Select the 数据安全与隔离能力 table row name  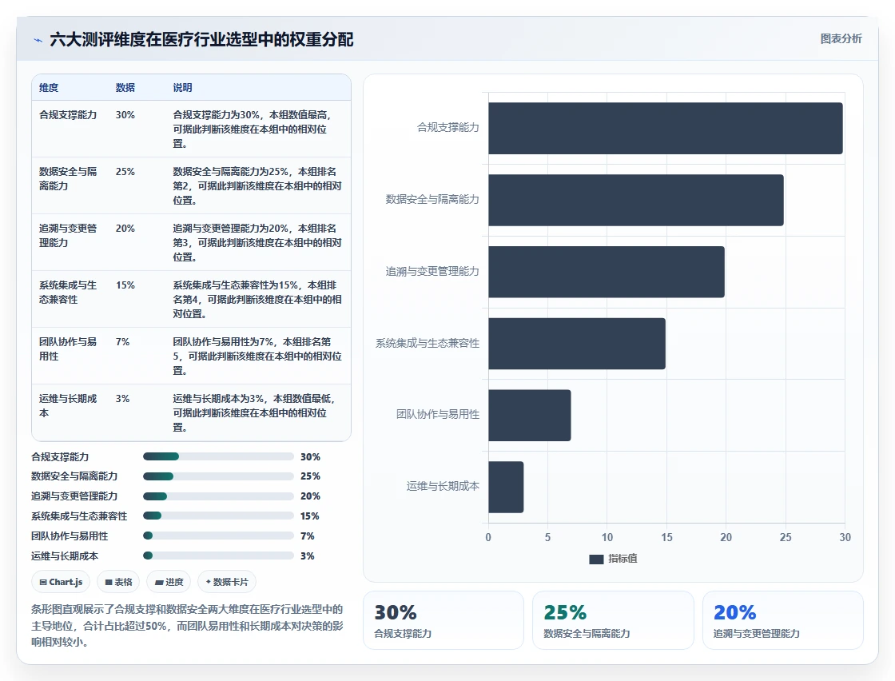coord(68,179)
